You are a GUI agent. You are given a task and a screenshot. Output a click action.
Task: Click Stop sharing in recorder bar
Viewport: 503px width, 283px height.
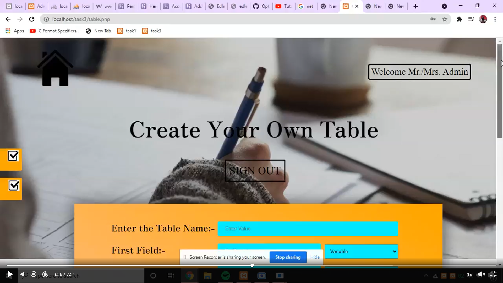pyautogui.click(x=288, y=257)
